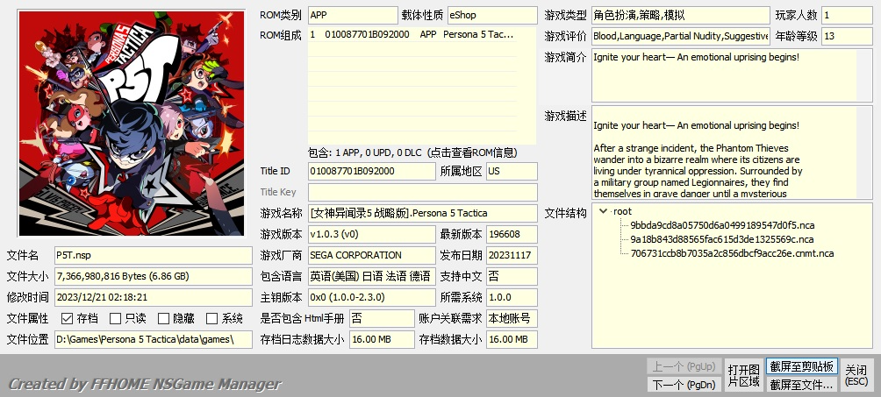Viewport: 881px width, 397px height.
Task: Click the 游戏厂商 field SEGA CORPORATION
Action: point(371,255)
